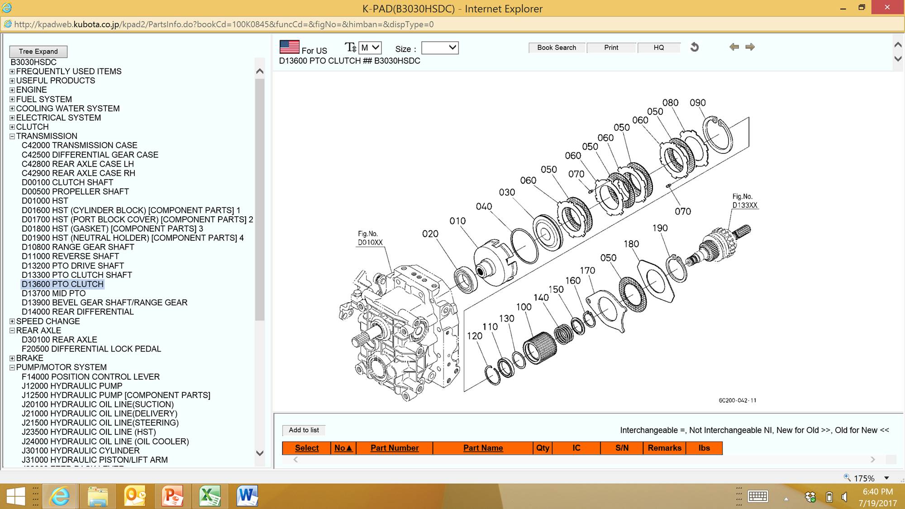Open Internet Explorer from the taskbar
Screen dimensions: 905x509
coord(59,496)
